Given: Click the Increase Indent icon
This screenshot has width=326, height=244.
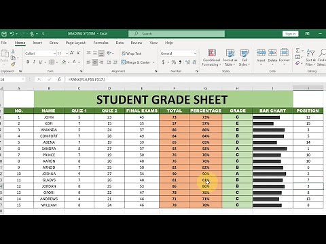Looking at the screenshot, I should (x=115, y=62).
